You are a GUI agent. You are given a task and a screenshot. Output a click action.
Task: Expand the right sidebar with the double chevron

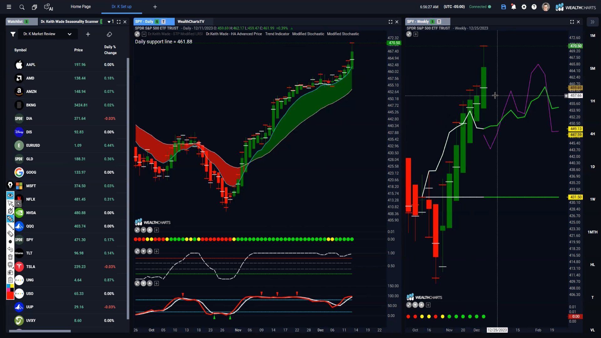[x=592, y=22]
